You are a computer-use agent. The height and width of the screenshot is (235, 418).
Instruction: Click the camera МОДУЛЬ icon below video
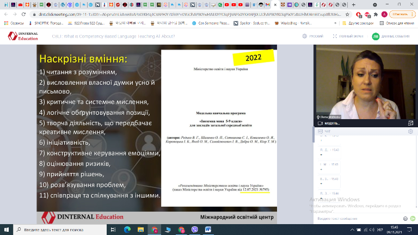pos(320,123)
